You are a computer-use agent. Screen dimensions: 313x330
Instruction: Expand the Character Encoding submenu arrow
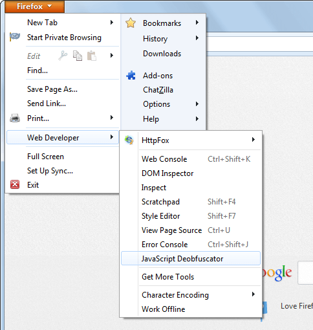(x=254, y=294)
